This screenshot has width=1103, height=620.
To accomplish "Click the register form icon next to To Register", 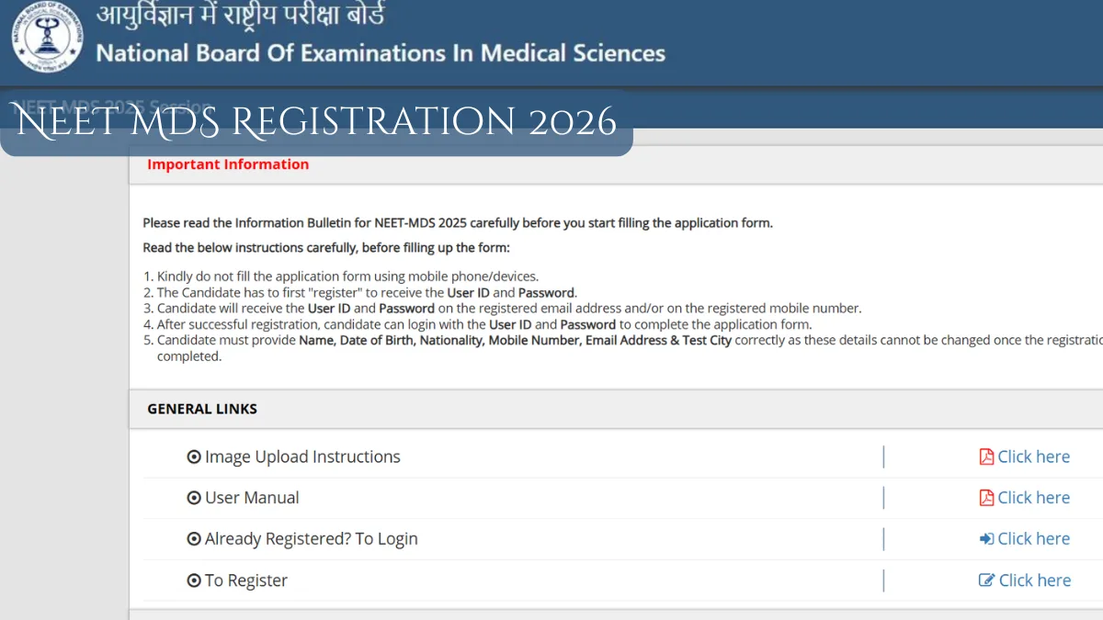I will tap(985, 580).
